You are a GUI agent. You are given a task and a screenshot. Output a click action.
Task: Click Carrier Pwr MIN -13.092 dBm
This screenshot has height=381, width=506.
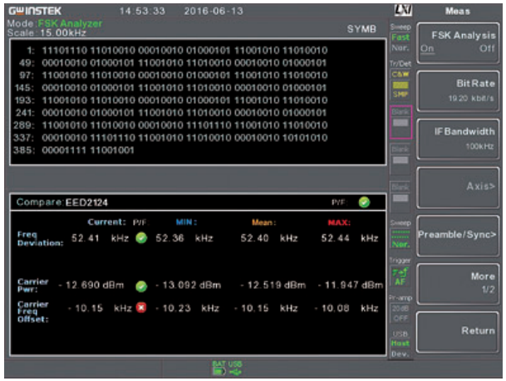point(189,286)
